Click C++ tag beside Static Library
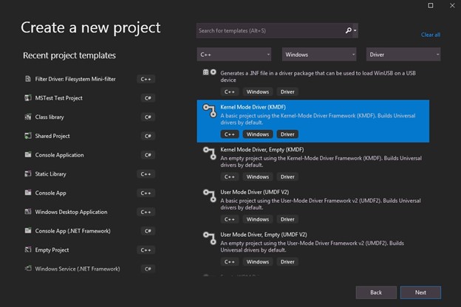The image size is (461, 307). 146,174
